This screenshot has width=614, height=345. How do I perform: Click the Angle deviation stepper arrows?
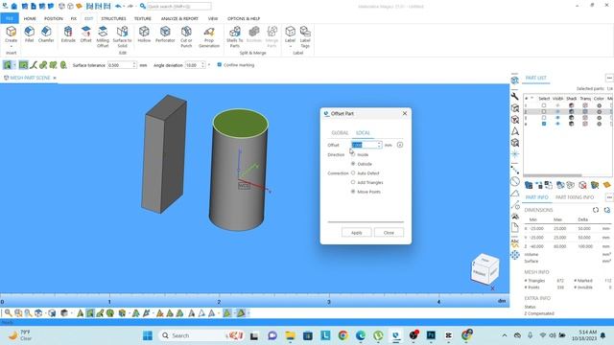tap(202, 65)
